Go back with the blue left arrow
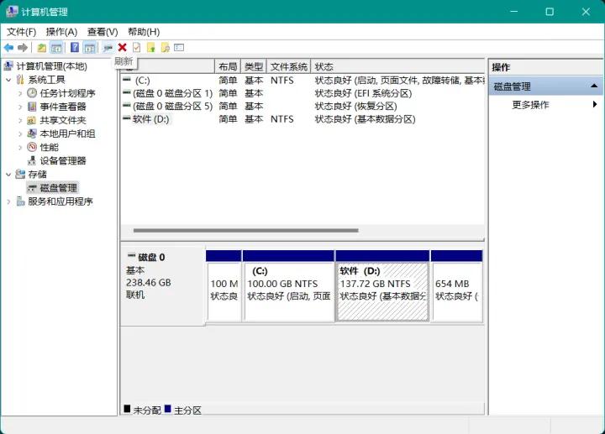Image resolution: width=605 pixels, height=434 pixels. click(x=8, y=48)
